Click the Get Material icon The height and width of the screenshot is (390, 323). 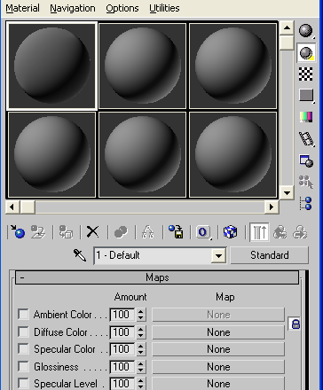click(x=18, y=232)
